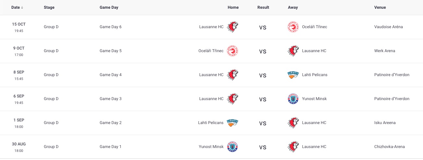This screenshot has width=423, height=160.
Task: Click the Result column header
Action: click(263, 7)
